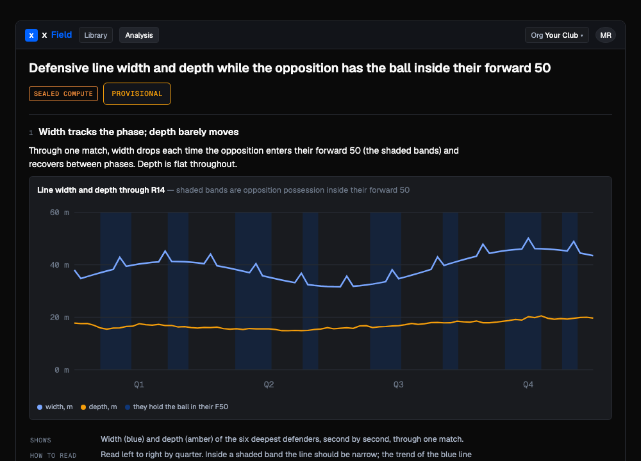Select the Q2 axis label
This screenshot has height=461, width=641.
(x=269, y=385)
